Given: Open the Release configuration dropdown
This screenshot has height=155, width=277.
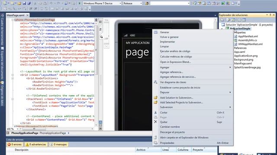Looking at the screenshot, I should (141, 3).
